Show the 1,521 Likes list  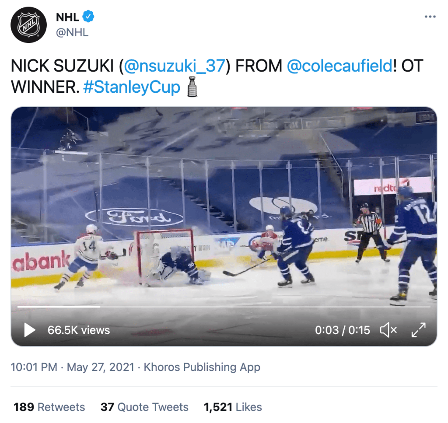(x=233, y=407)
